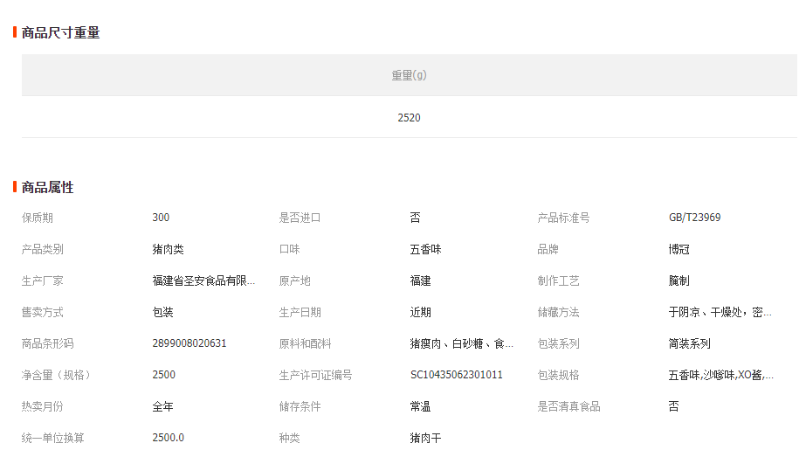Click the product standard number GB/T23969
Image resolution: width=806 pixels, height=450 pixels.
pyautogui.click(x=694, y=218)
